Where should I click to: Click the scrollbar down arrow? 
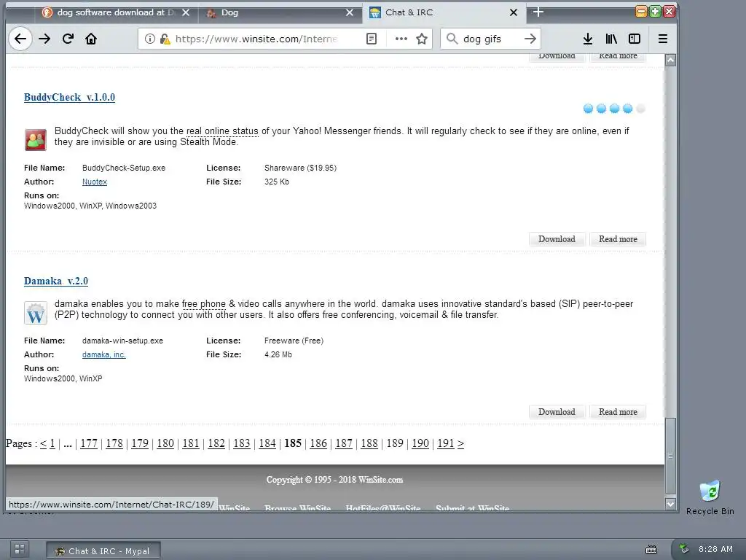pos(670,503)
